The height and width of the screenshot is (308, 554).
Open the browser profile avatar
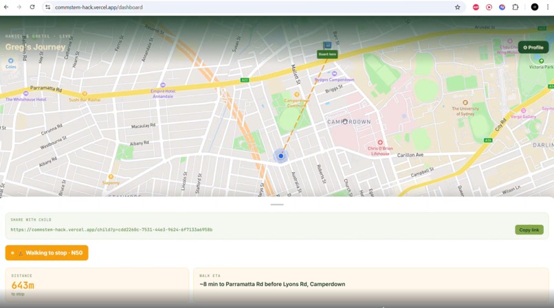535,7
